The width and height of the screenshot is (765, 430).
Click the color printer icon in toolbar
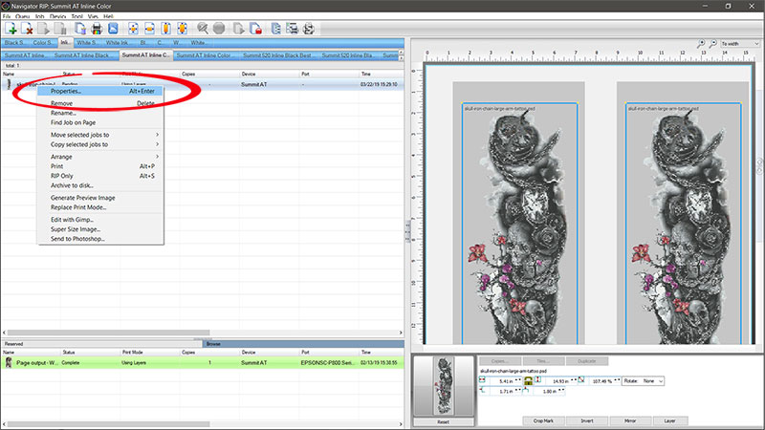[97, 29]
